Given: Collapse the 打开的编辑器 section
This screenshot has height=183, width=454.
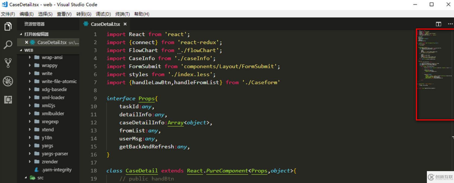Looking at the screenshot, I should 21,34.
